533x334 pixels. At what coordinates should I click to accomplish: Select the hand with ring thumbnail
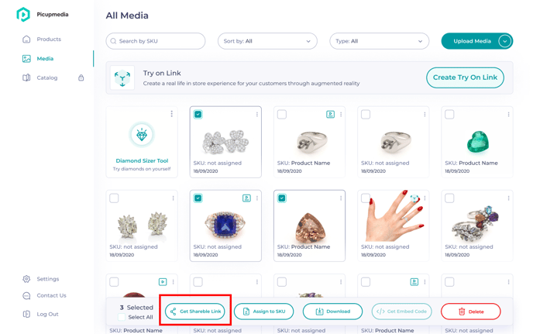pos(394,216)
